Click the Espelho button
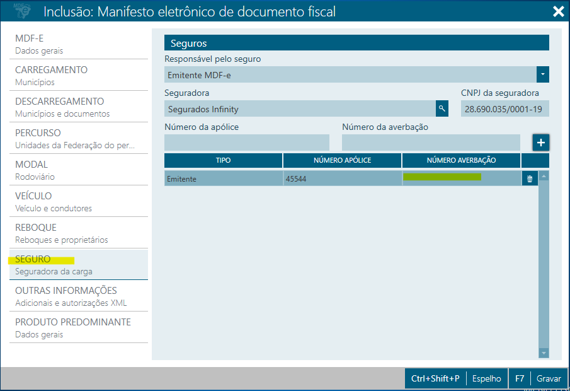Screen dimensions: 570x391 [486, 378]
